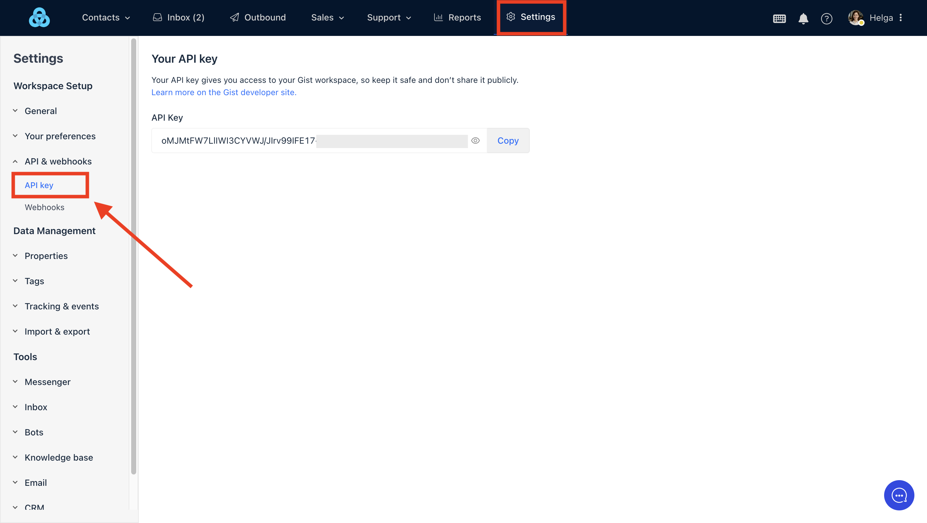Open keyboard shortcuts from the top bar
The width and height of the screenshot is (927, 523).
point(779,19)
